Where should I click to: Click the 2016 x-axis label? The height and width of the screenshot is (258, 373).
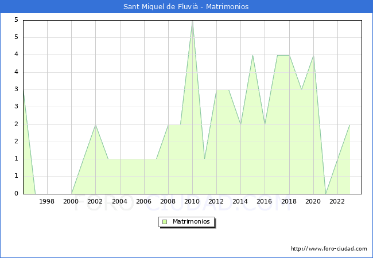pyautogui.click(x=265, y=201)
